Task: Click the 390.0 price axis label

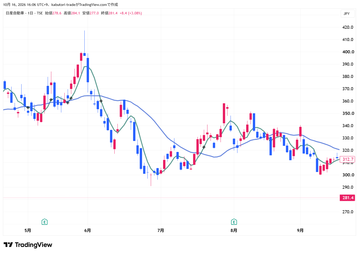Action: pos(348,64)
